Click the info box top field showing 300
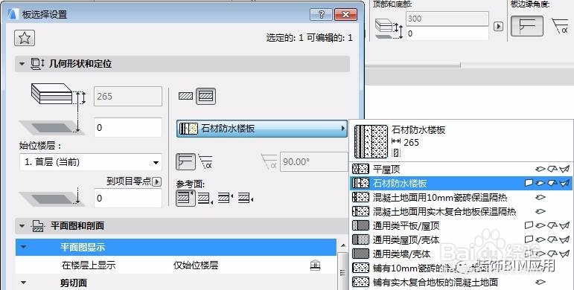This screenshot has height=290, width=574. 447,19
